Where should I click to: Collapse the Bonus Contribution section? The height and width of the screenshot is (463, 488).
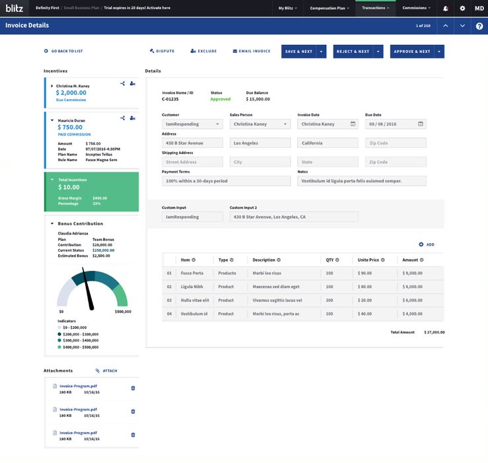tap(52, 223)
